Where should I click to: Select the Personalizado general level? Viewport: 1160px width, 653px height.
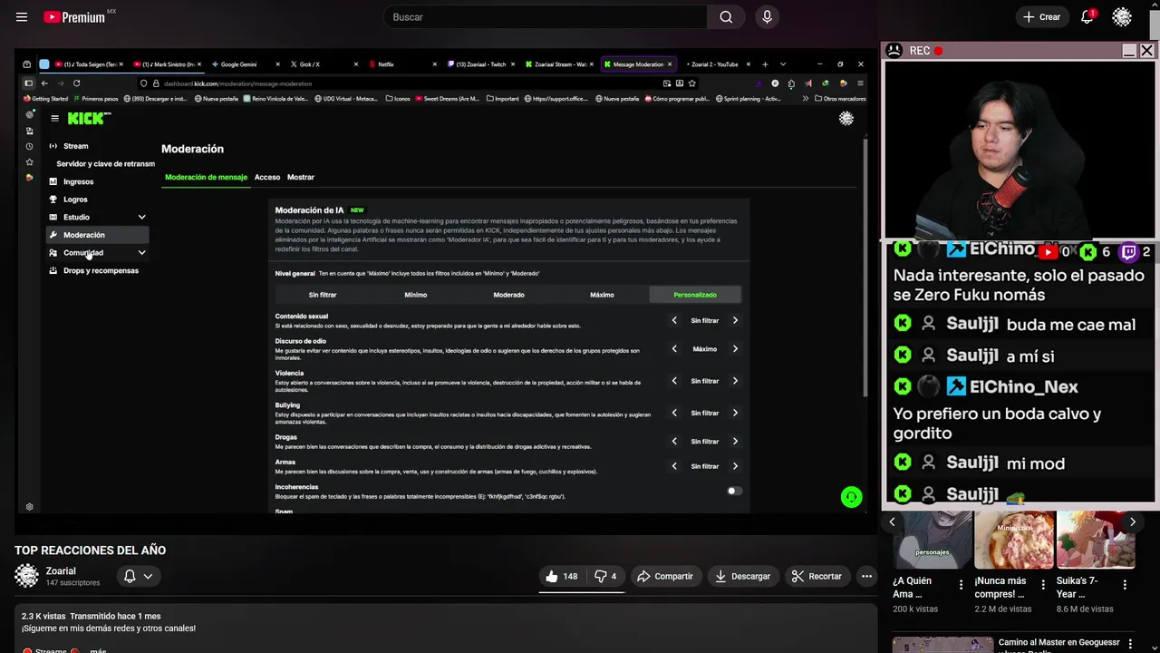[x=695, y=295]
